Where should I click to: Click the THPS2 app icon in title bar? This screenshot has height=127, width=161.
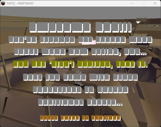(x=3, y=4)
